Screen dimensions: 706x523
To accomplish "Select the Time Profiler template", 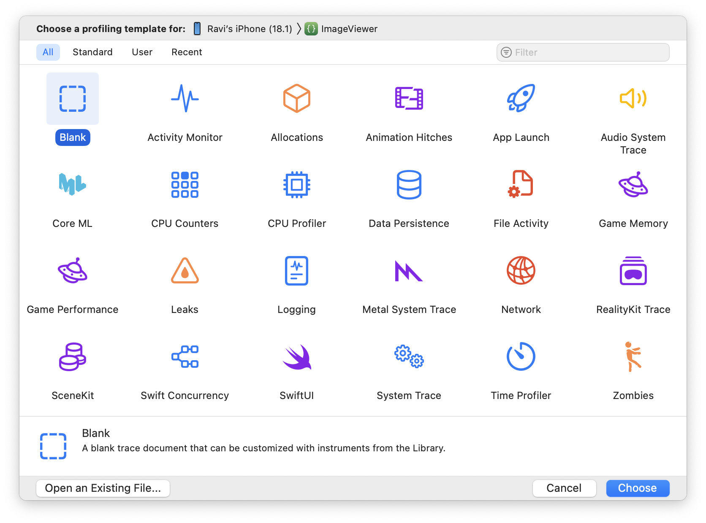I will point(521,368).
